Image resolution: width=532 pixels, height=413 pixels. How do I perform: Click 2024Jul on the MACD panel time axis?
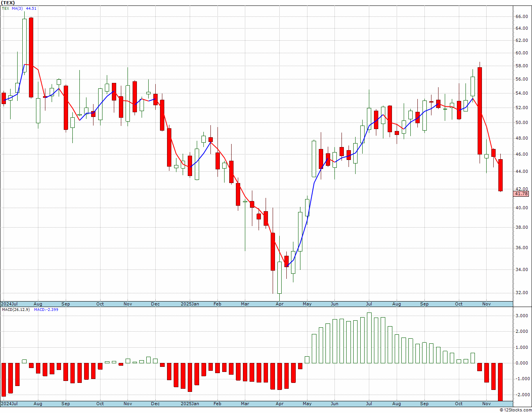[x=9, y=403]
